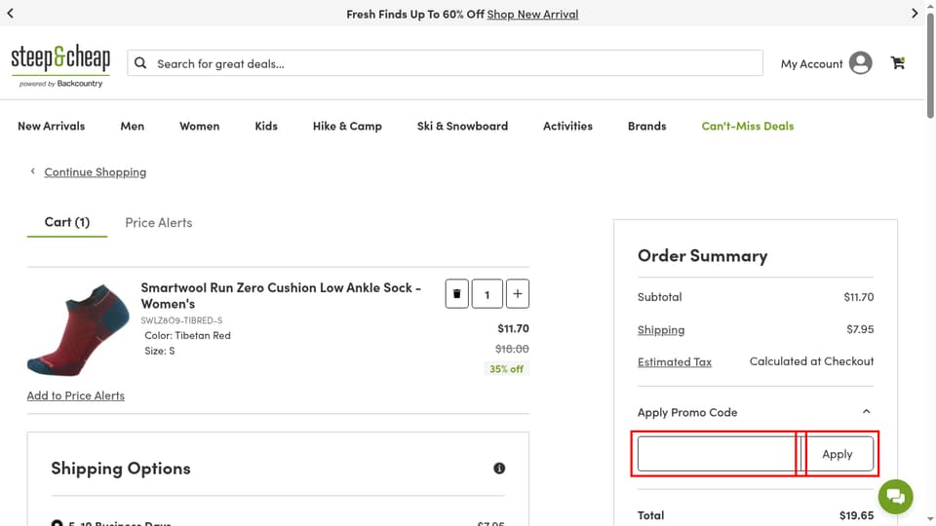Click the 35% off badge

[506, 368]
